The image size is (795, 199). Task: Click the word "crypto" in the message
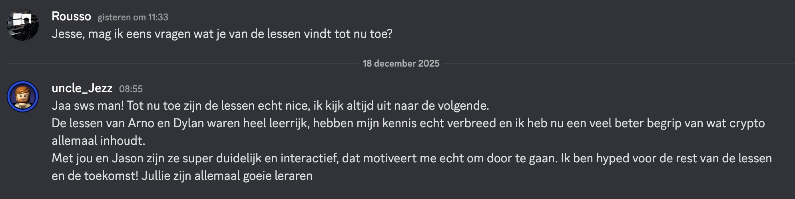click(747, 123)
